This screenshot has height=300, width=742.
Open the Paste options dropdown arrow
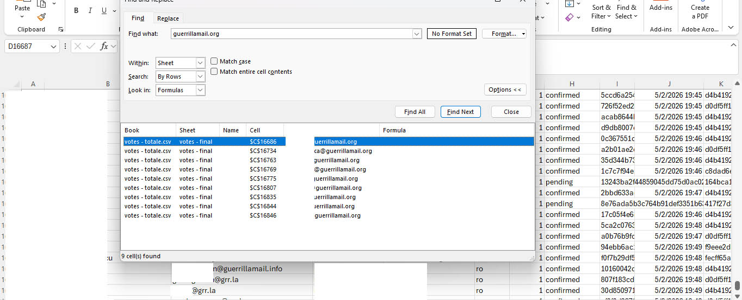[22, 17]
